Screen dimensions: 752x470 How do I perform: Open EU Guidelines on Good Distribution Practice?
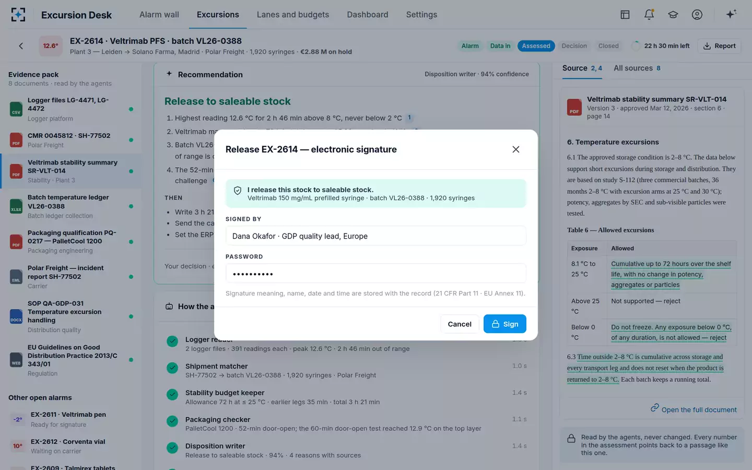coord(70,360)
